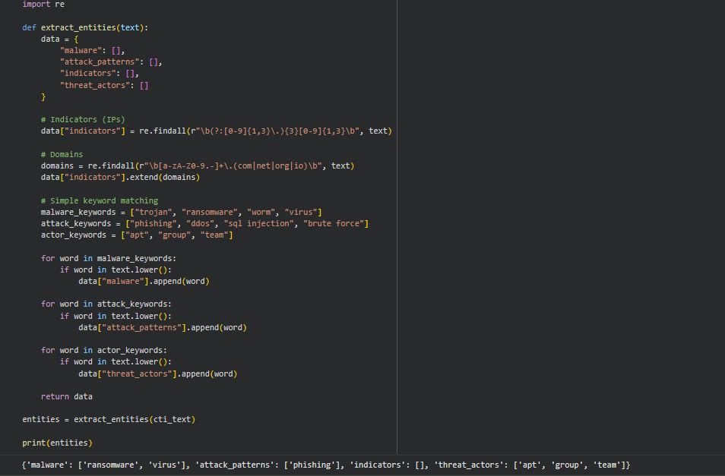The image size is (725, 476).
Task: Click data["threat_actors"].append(word) line
Action: 157,374
